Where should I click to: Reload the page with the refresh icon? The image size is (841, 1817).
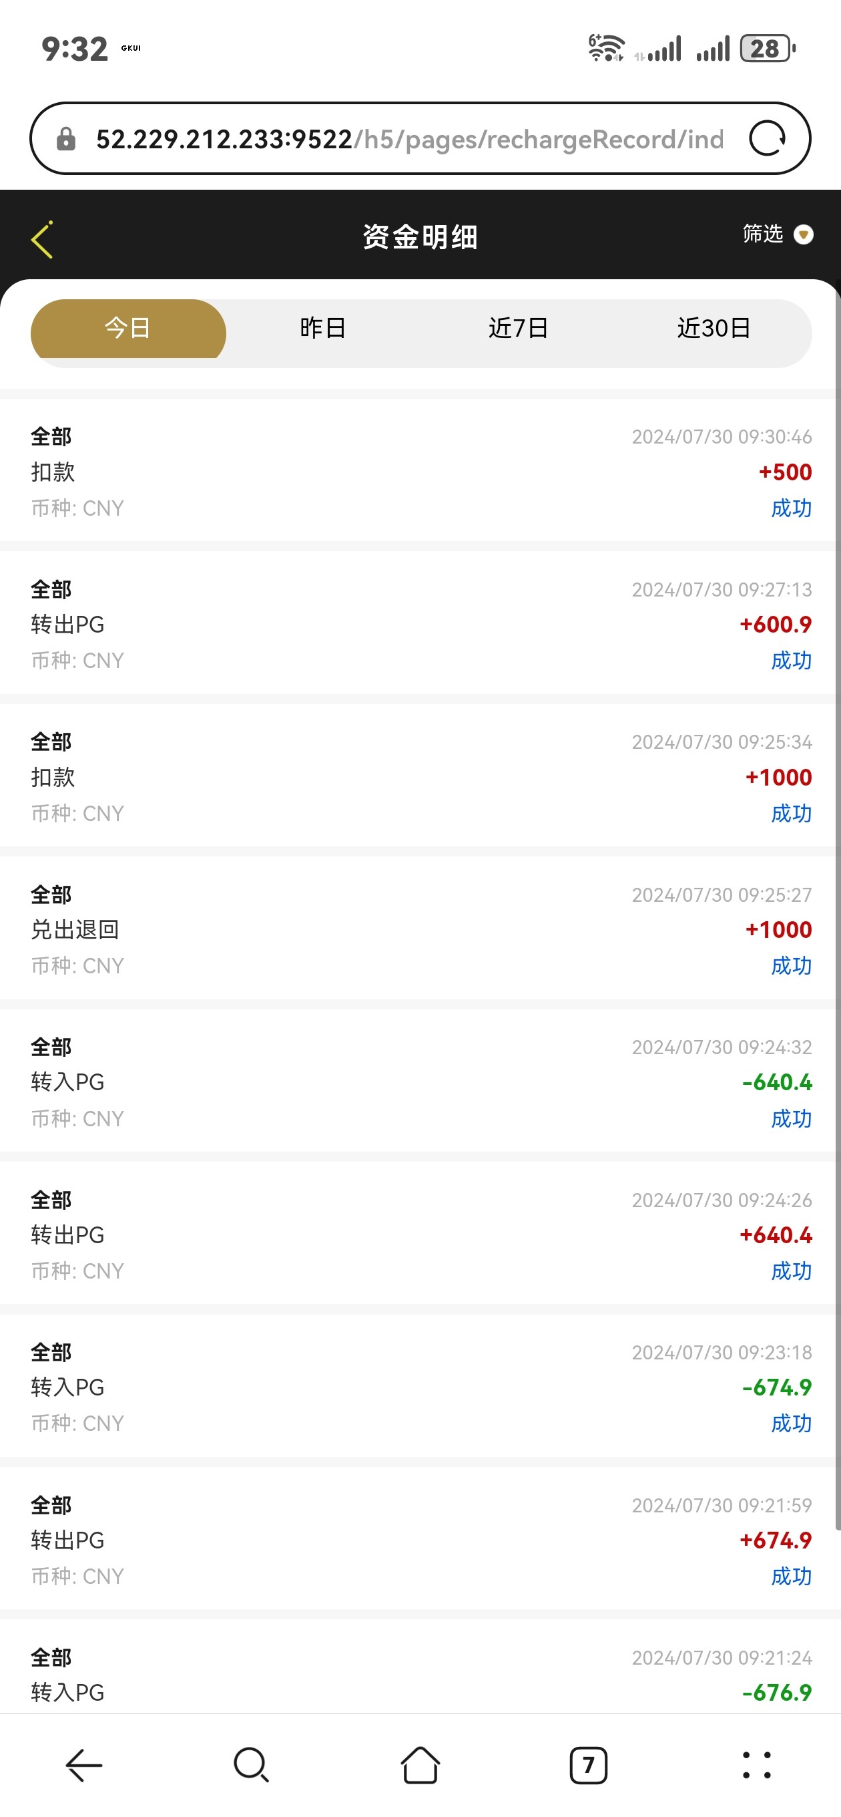point(767,138)
